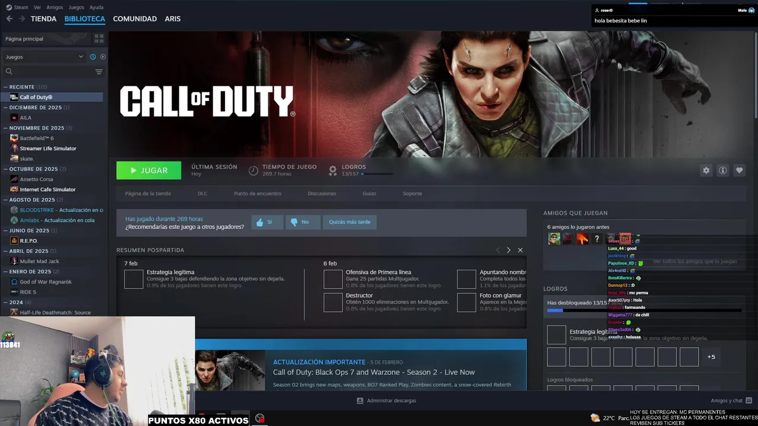The width and height of the screenshot is (758, 426).
Task: Add Call of Duty to favorites heart
Action: pos(739,170)
